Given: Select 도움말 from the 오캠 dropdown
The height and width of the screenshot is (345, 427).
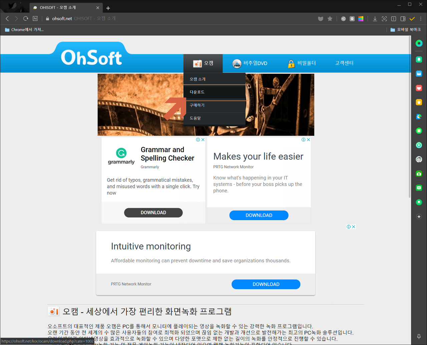Looking at the screenshot, I should click(215, 118).
